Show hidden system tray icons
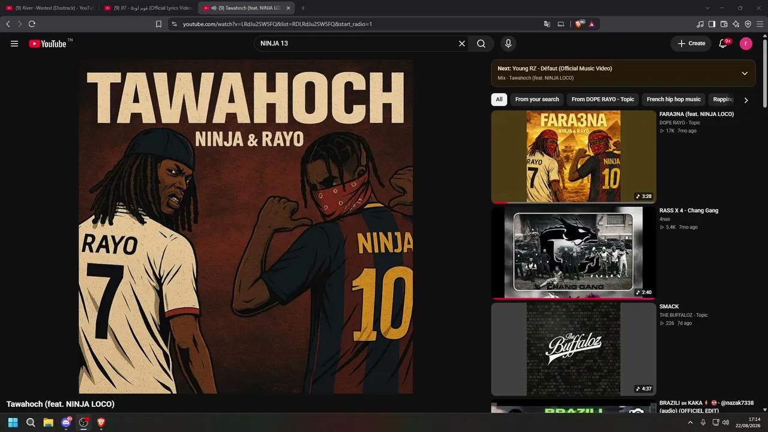The width and height of the screenshot is (768, 432). [690, 422]
